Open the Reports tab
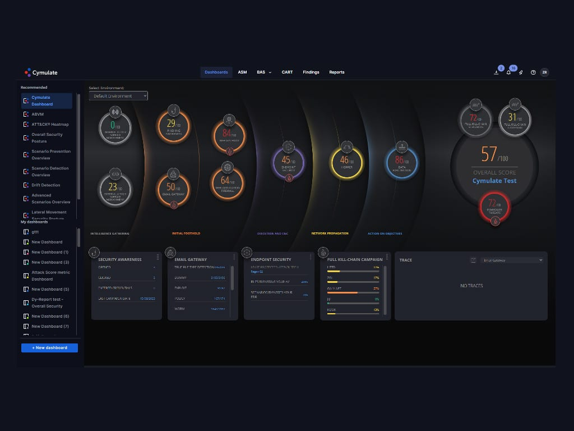Viewport: 574px width, 431px height. pyautogui.click(x=337, y=72)
